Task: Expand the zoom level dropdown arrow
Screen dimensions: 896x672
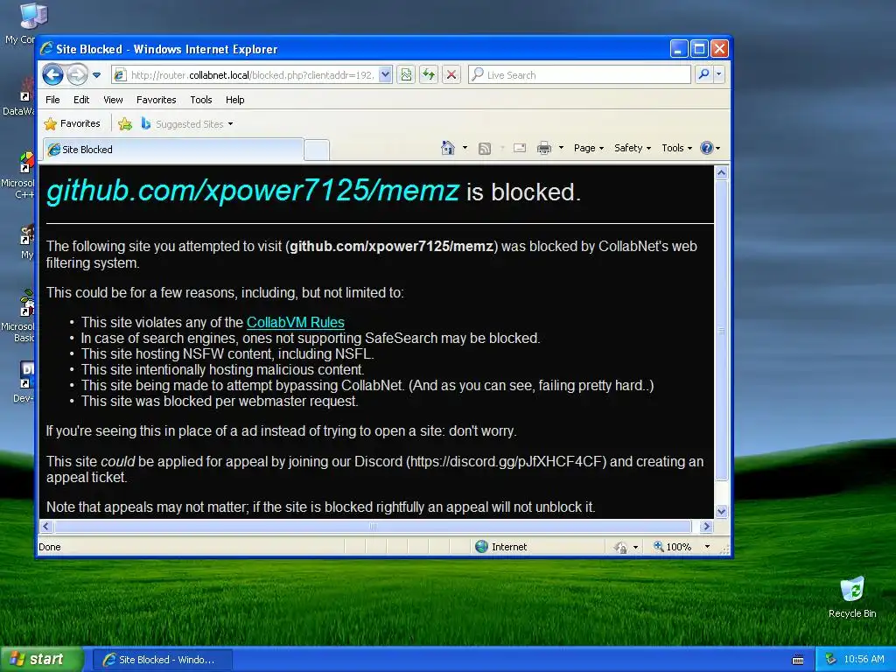Action: pyautogui.click(x=707, y=547)
